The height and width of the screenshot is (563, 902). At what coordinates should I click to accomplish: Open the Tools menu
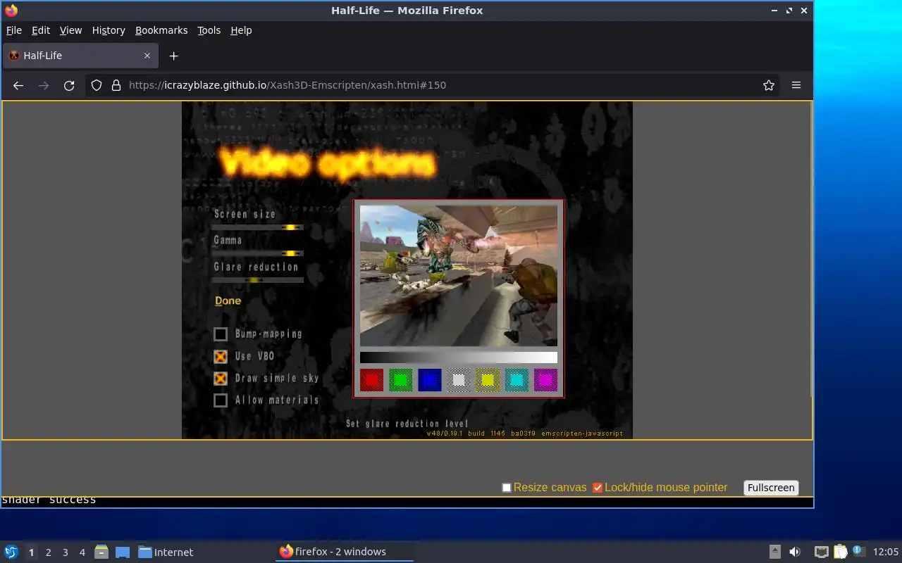pyautogui.click(x=209, y=30)
